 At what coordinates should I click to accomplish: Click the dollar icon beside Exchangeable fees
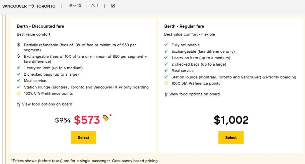(19, 56)
